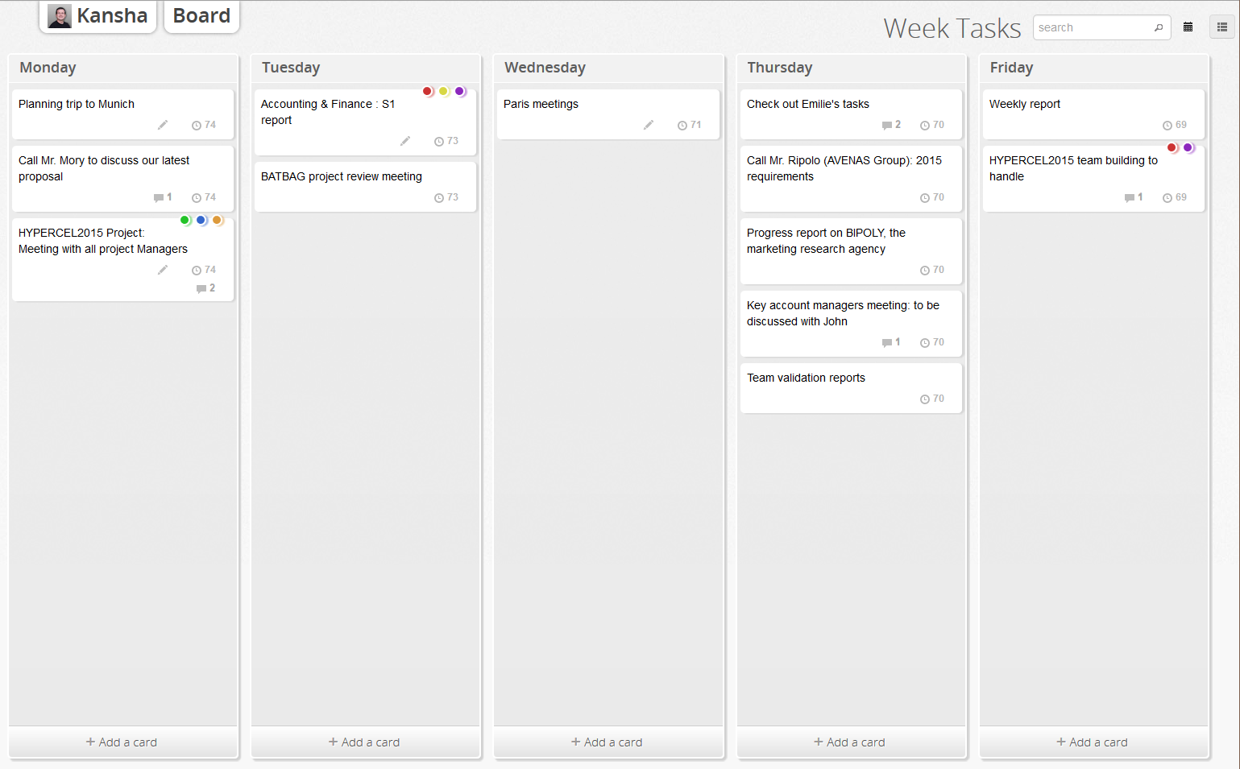Screen dimensions: 1240x769
Task: Open the Board tab
Action: pyautogui.click(x=201, y=16)
